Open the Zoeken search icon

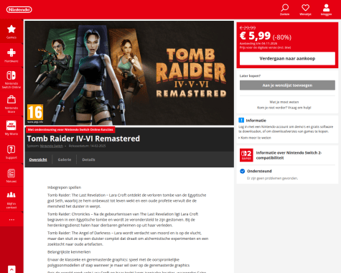pos(284,9)
